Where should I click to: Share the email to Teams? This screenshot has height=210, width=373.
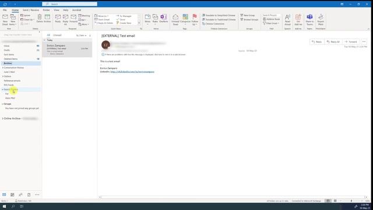tap(309, 19)
